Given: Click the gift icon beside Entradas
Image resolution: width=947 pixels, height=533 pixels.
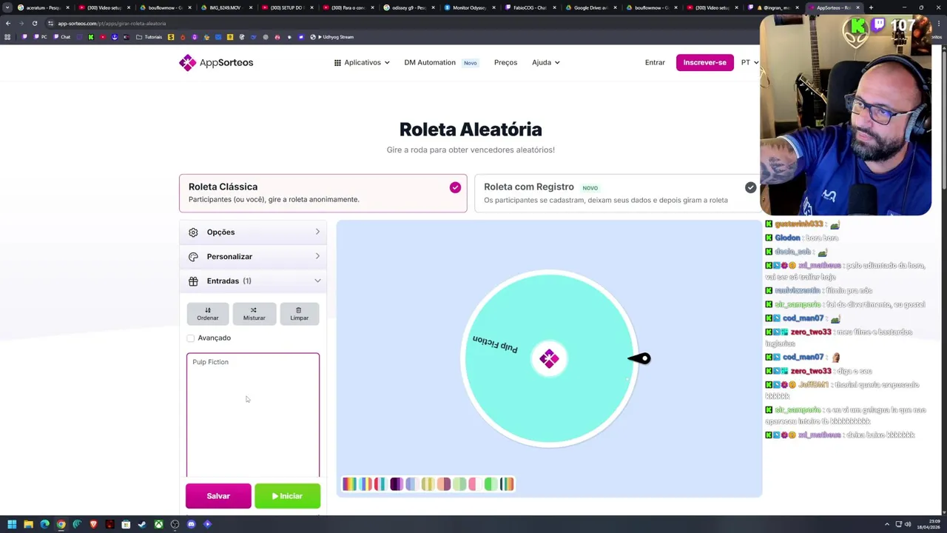Looking at the screenshot, I should pyautogui.click(x=193, y=281).
